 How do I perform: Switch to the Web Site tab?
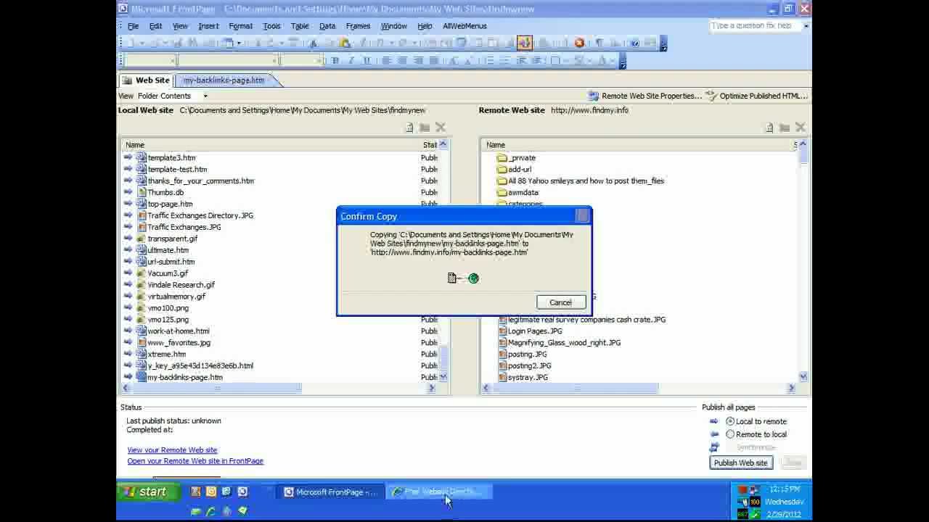[147, 80]
